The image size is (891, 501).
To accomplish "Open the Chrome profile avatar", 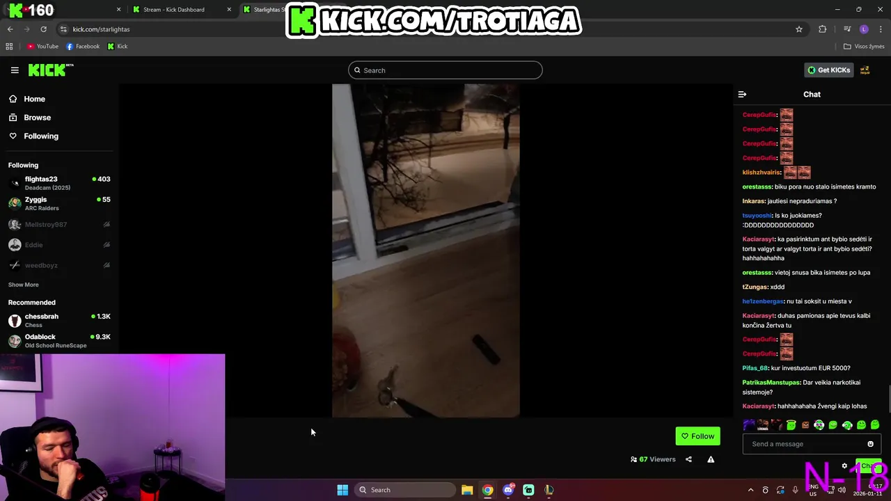I will 864,29.
